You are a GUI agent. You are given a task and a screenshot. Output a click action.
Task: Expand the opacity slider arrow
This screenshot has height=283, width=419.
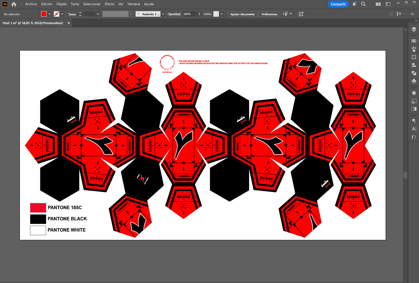(199, 14)
